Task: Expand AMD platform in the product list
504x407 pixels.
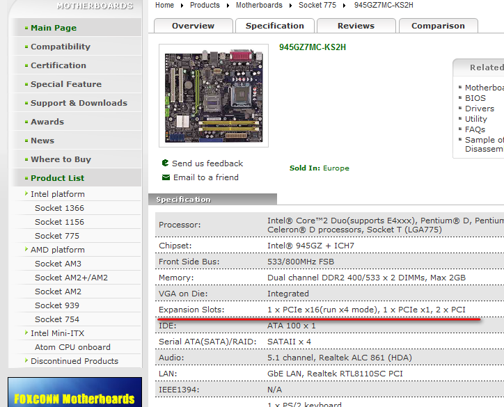Action: pos(58,250)
